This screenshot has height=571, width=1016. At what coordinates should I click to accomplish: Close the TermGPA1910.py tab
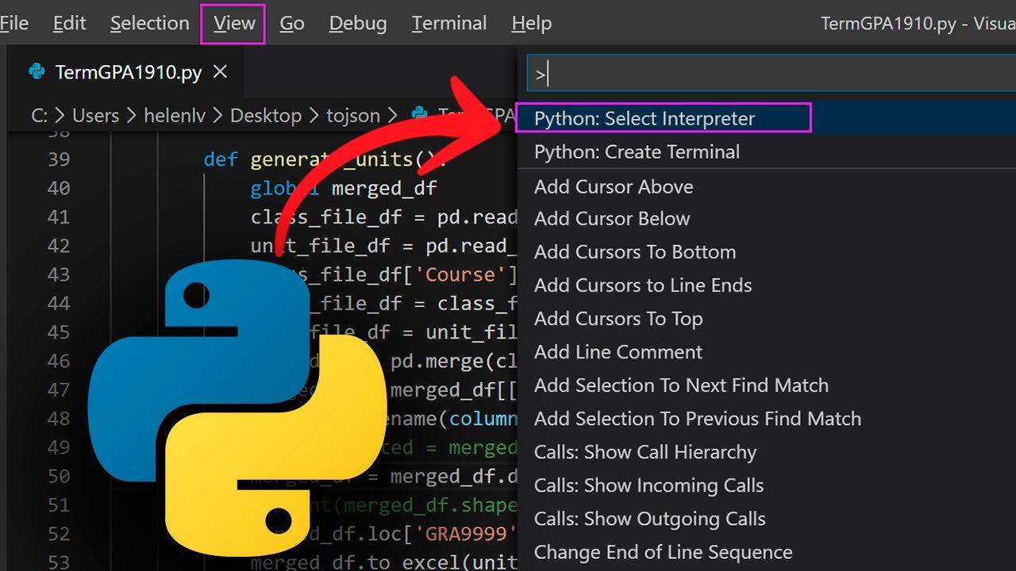[221, 72]
